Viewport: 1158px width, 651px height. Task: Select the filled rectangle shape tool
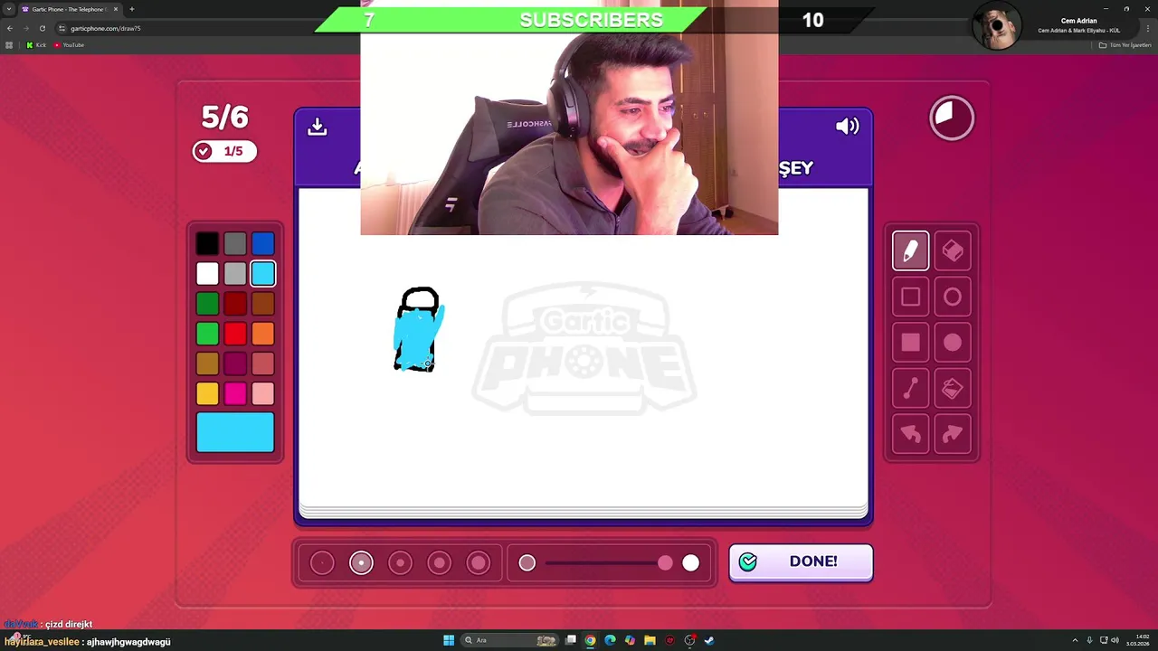[x=910, y=343]
